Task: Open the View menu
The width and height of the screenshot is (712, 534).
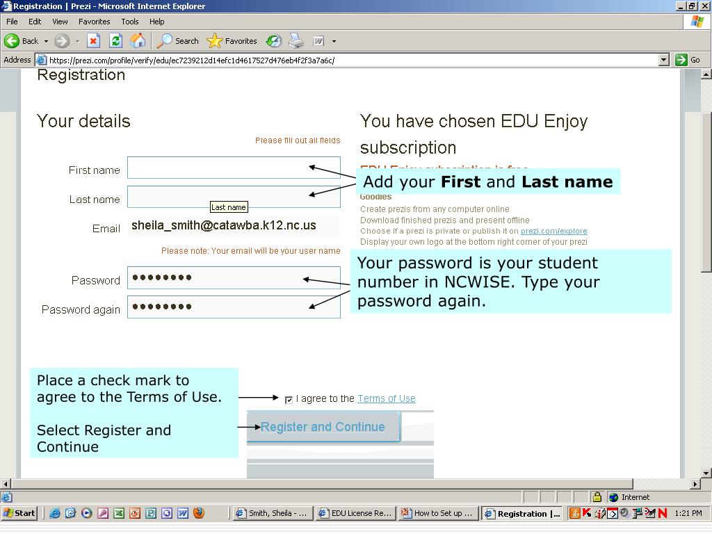Action: click(x=60, y=22)
